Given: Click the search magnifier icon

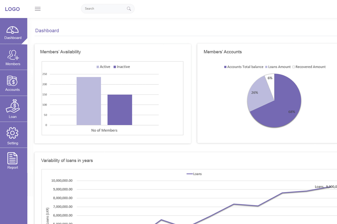Looking at the screenshot, I should click(129, 9).
